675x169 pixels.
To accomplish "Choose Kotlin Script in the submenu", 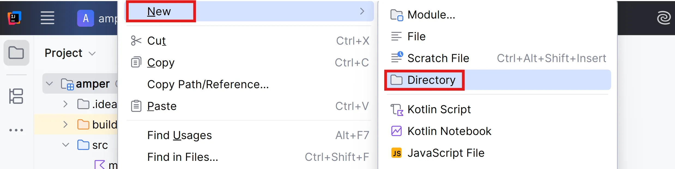I will point(439,109).
